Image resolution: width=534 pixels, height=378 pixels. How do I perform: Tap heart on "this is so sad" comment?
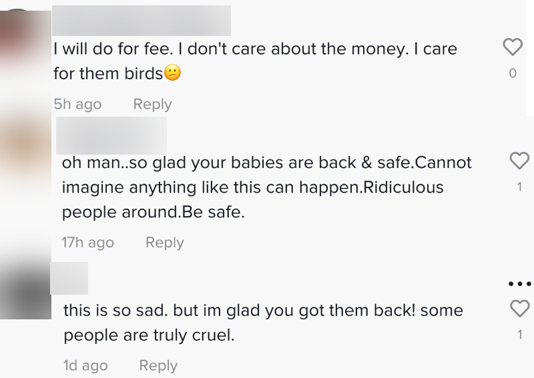(x=519, y=308)
